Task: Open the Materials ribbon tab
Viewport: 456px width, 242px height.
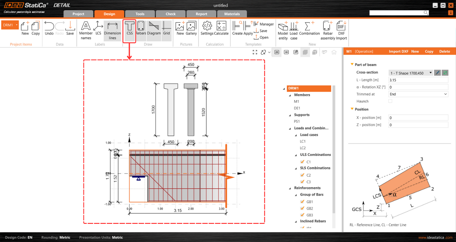Action: click(x=232, y=14)
